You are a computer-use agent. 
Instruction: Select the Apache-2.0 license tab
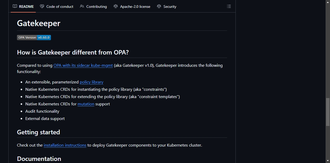click(132, 6)
